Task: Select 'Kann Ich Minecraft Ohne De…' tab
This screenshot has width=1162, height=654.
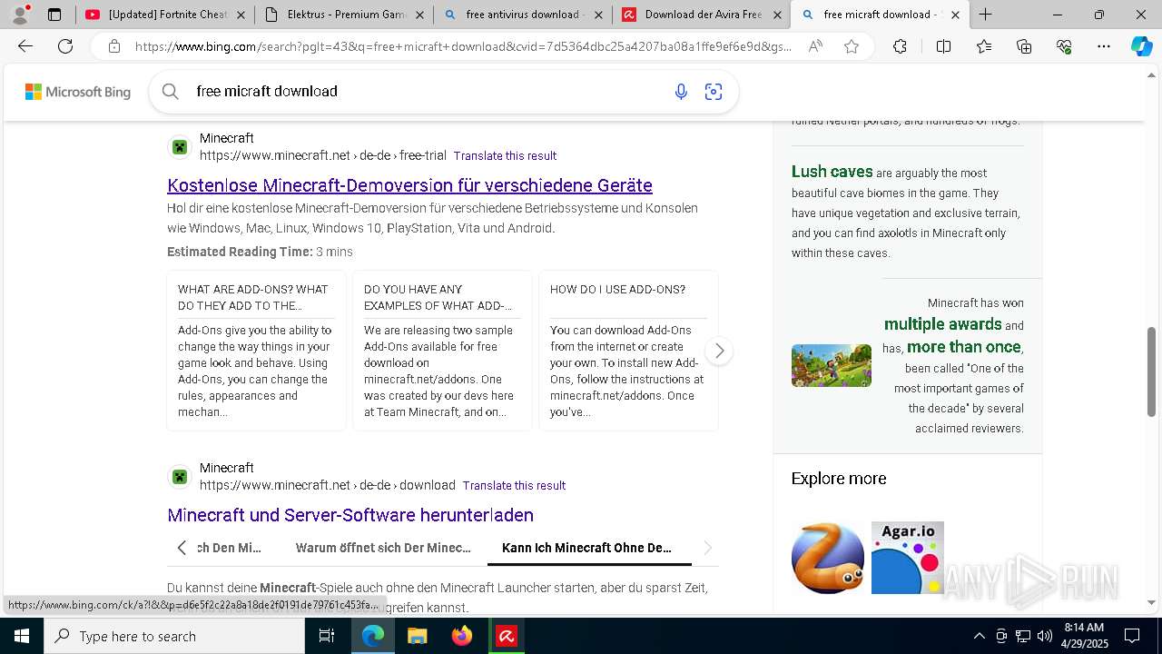Action: (x=586, y=548)
